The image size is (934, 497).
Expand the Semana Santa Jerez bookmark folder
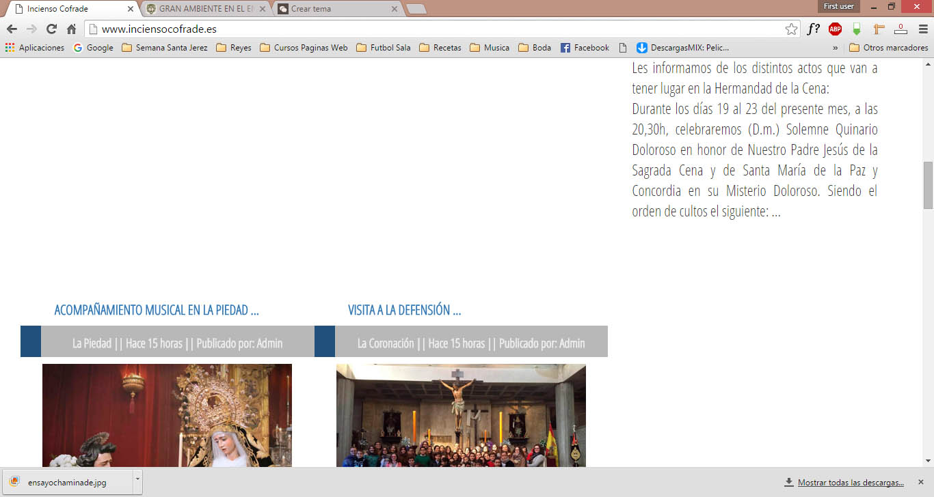[164, 48]
